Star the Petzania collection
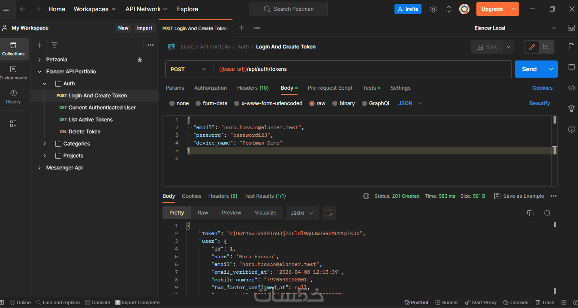This screenshot has width=578, height=308. [x=139, y=60]
